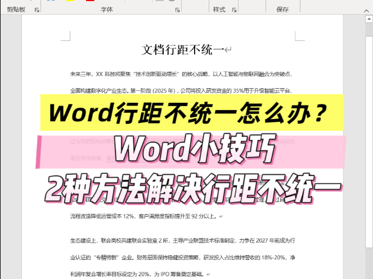Click the document title 文档行距不统一

tap(183, 50)
